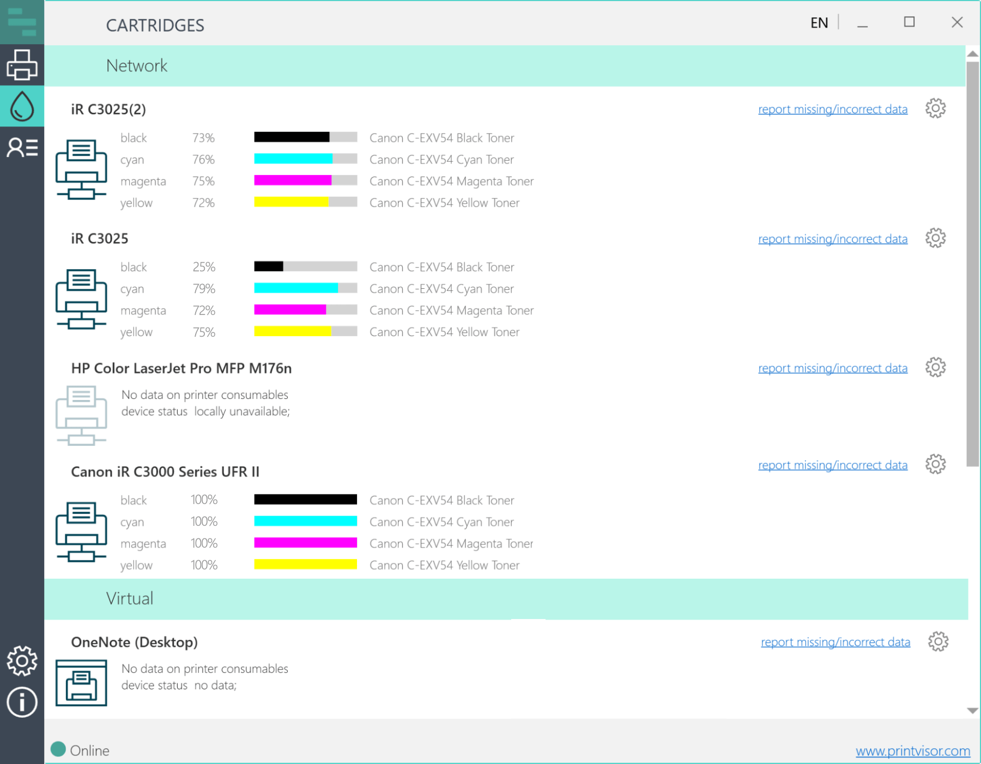Open the www.printvisor.com link

(912, 751)
